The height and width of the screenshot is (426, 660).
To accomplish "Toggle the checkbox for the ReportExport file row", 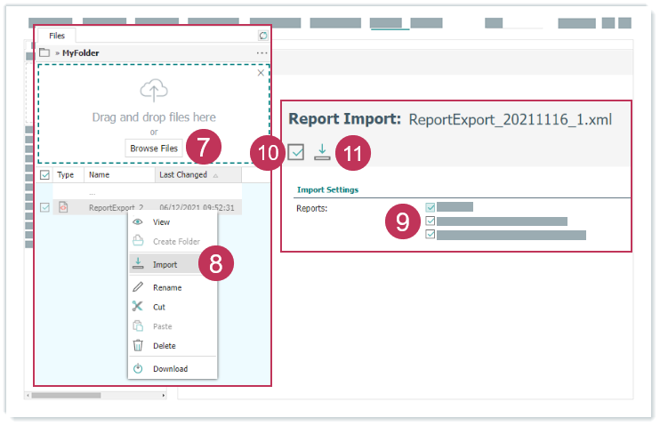I will [44, 208].
